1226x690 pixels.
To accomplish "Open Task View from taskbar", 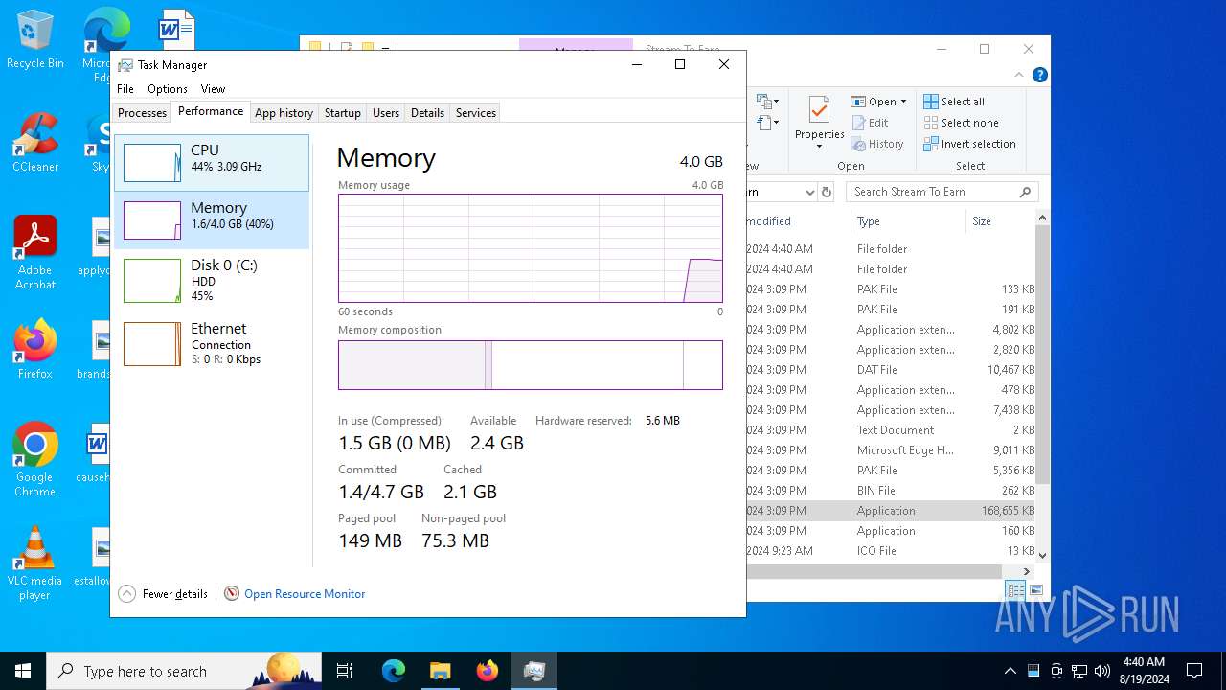I will click(x=345, y=671).
